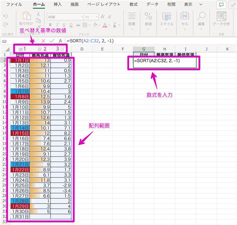Viewport: 237px width, 225px height.
Task: Open the font name combo box
Action: (65, 17)
